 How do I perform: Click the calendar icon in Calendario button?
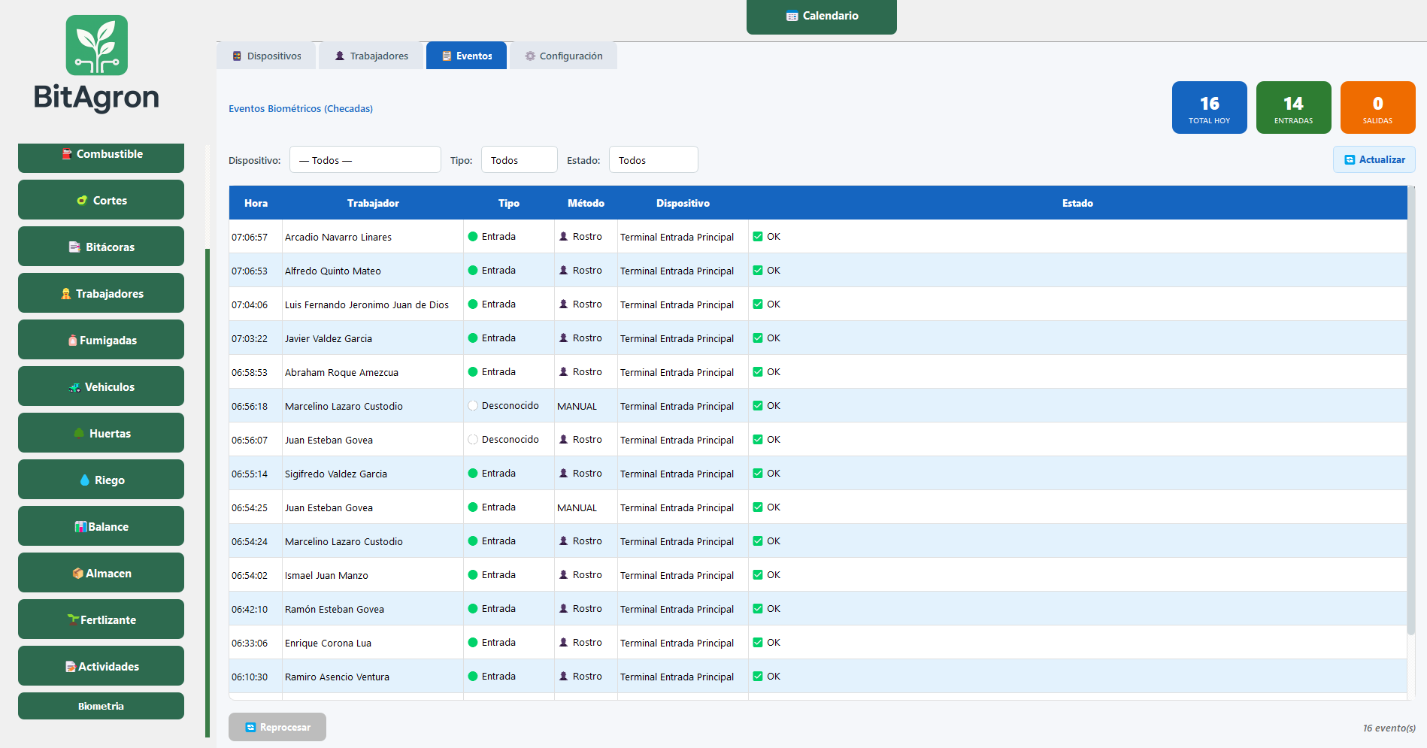792,16
